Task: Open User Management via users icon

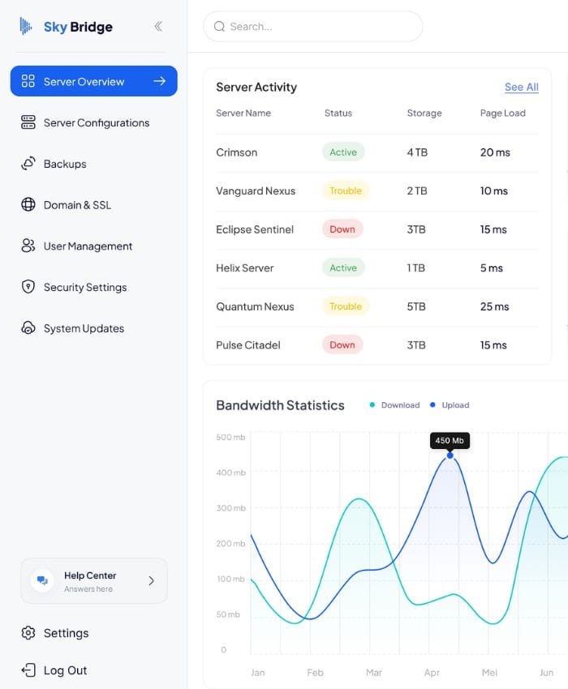Action: (28, 245)
